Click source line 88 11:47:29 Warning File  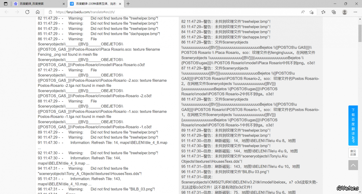[67, 101]
